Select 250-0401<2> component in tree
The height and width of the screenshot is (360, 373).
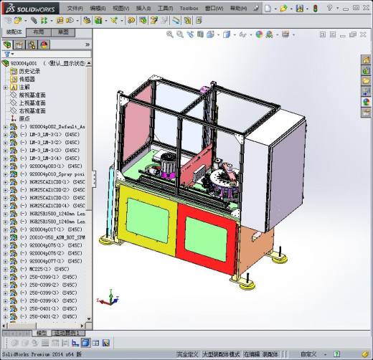[49, 316]
